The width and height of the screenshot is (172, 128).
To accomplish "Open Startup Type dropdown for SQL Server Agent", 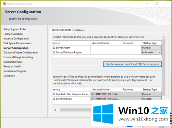I will point(160,48).
